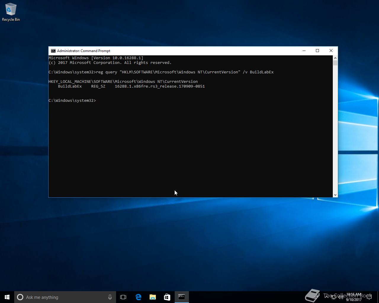Open the Command Prompt title bar system icon
This screenshot has height=303, width=379.
point(53,51)
